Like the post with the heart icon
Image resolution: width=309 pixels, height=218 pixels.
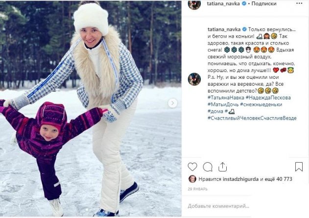click(192, 167)
